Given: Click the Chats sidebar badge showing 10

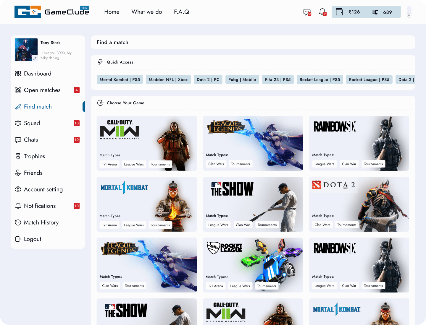Looking at the screenshot, I should point(77,140).
